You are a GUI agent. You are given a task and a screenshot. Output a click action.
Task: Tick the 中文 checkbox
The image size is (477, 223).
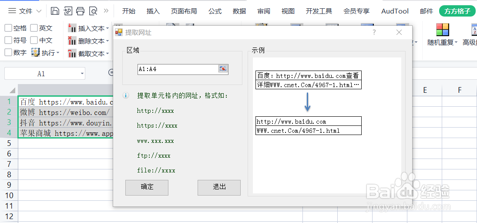34,40
